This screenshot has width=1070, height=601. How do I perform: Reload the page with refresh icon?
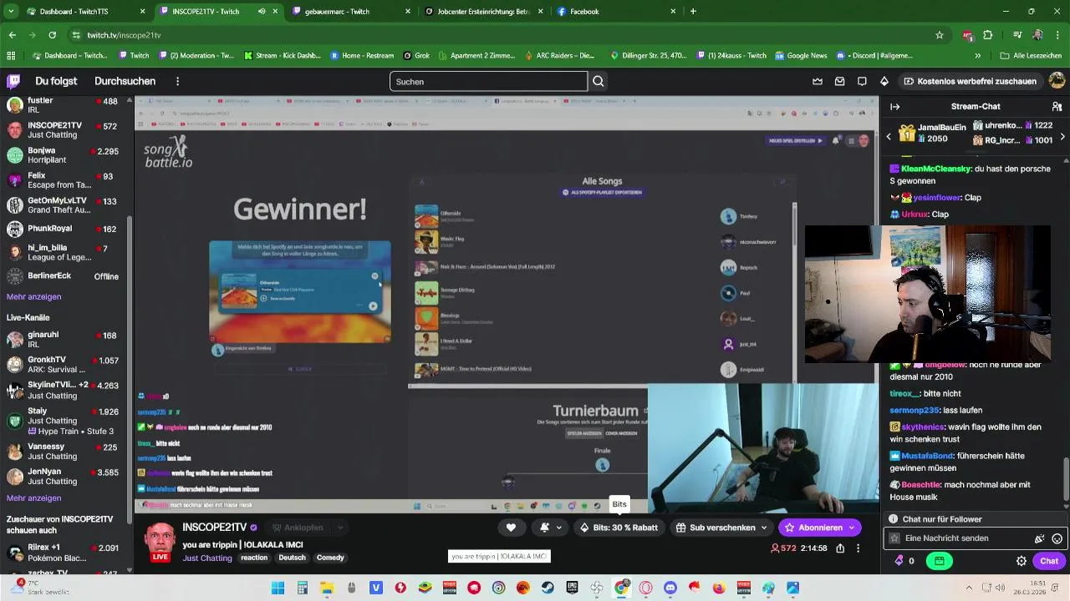tap(52, 35)
